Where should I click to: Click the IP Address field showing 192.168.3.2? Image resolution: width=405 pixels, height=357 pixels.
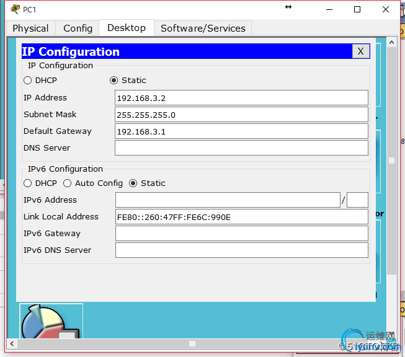coord(241,98)
